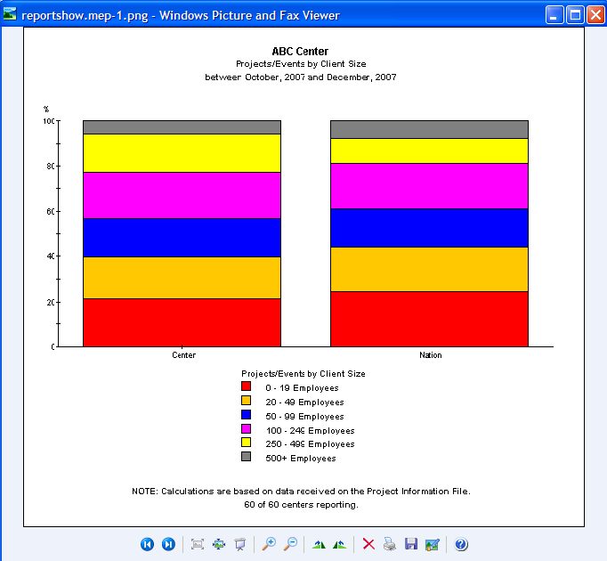Click the 60 value on the y-axis

coord(51,212)
